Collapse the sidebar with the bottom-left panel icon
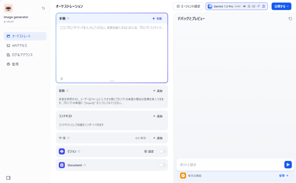296x183 pixels. [x=8, y=178]
